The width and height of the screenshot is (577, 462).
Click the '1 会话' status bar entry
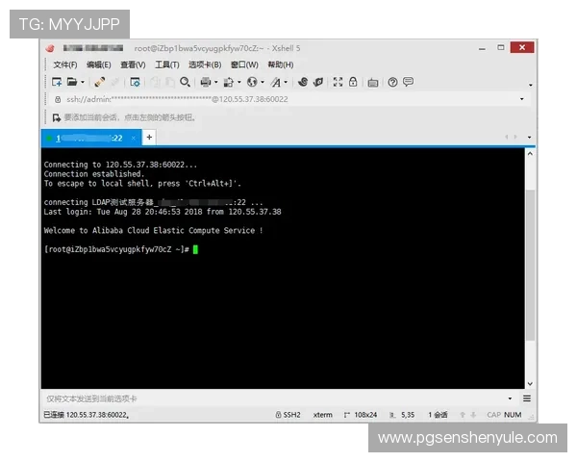point(438,415)
